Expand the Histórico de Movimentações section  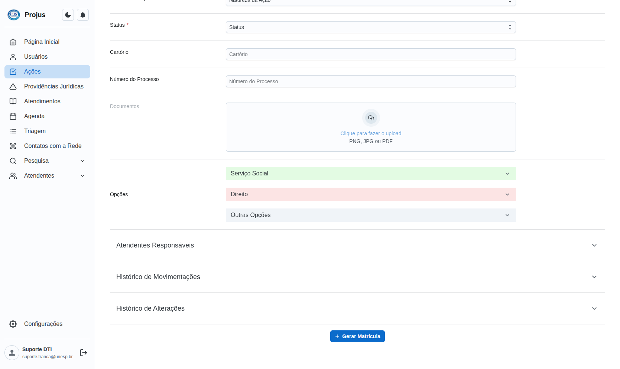[357, 277]
